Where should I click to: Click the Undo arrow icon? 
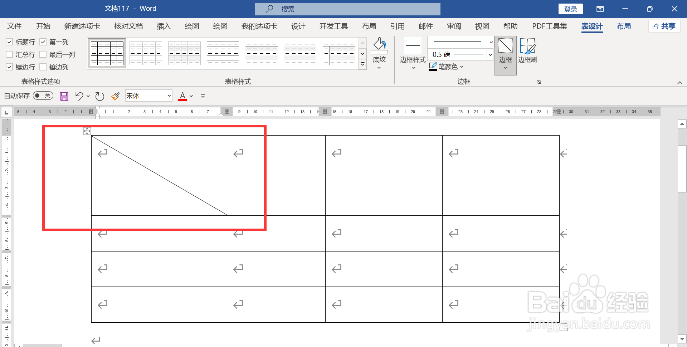tap(79, 96)
